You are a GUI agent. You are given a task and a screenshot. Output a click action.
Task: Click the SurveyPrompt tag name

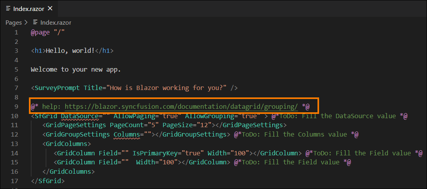click(57, 88)
